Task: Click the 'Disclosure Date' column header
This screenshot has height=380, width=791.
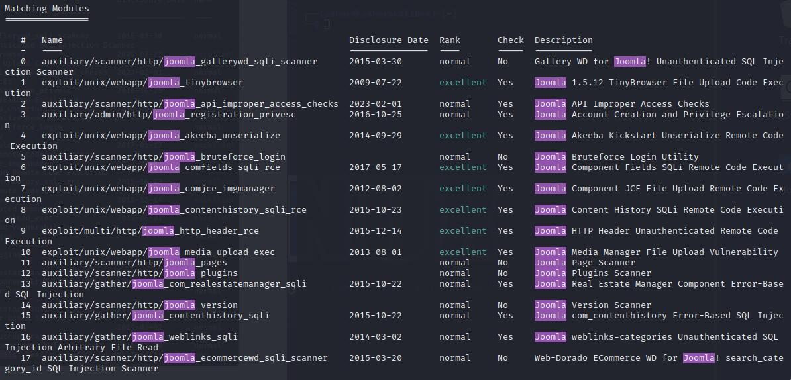Action: point(388,40)
